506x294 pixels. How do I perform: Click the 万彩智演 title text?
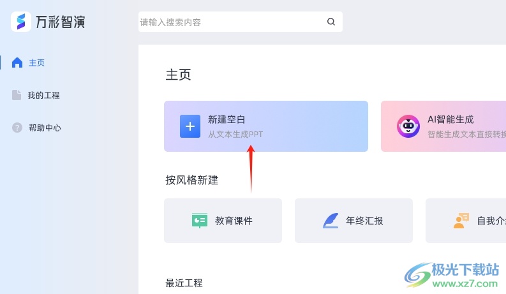(x=61, y=22)
